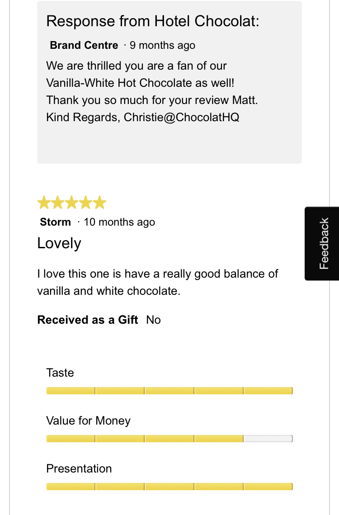This screenshot has width=339, height=515.
Task: Select reviewer name Storm
Action: click(x=55, y=222)
